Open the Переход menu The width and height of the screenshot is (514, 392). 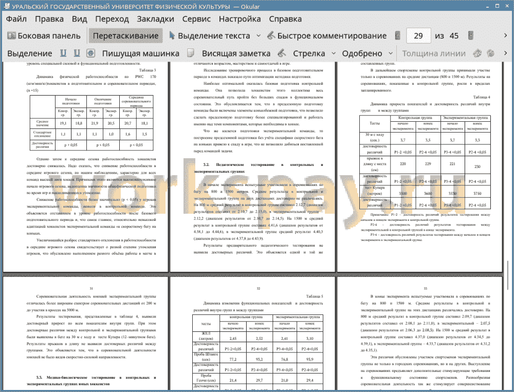[112, 19]
